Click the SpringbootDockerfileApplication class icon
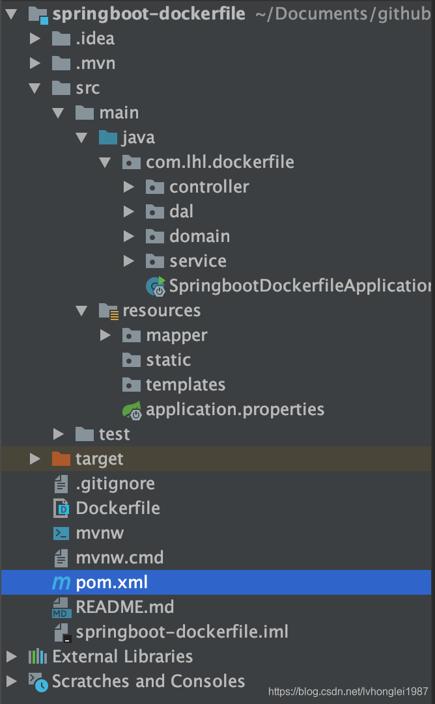This screenshot has width=435, height=704. [x=154, y=285]
